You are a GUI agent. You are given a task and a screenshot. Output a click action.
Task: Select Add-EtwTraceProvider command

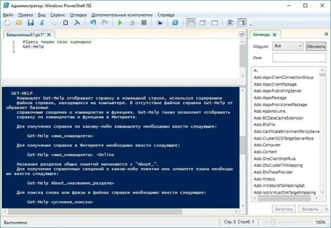[x=273, y=172]
